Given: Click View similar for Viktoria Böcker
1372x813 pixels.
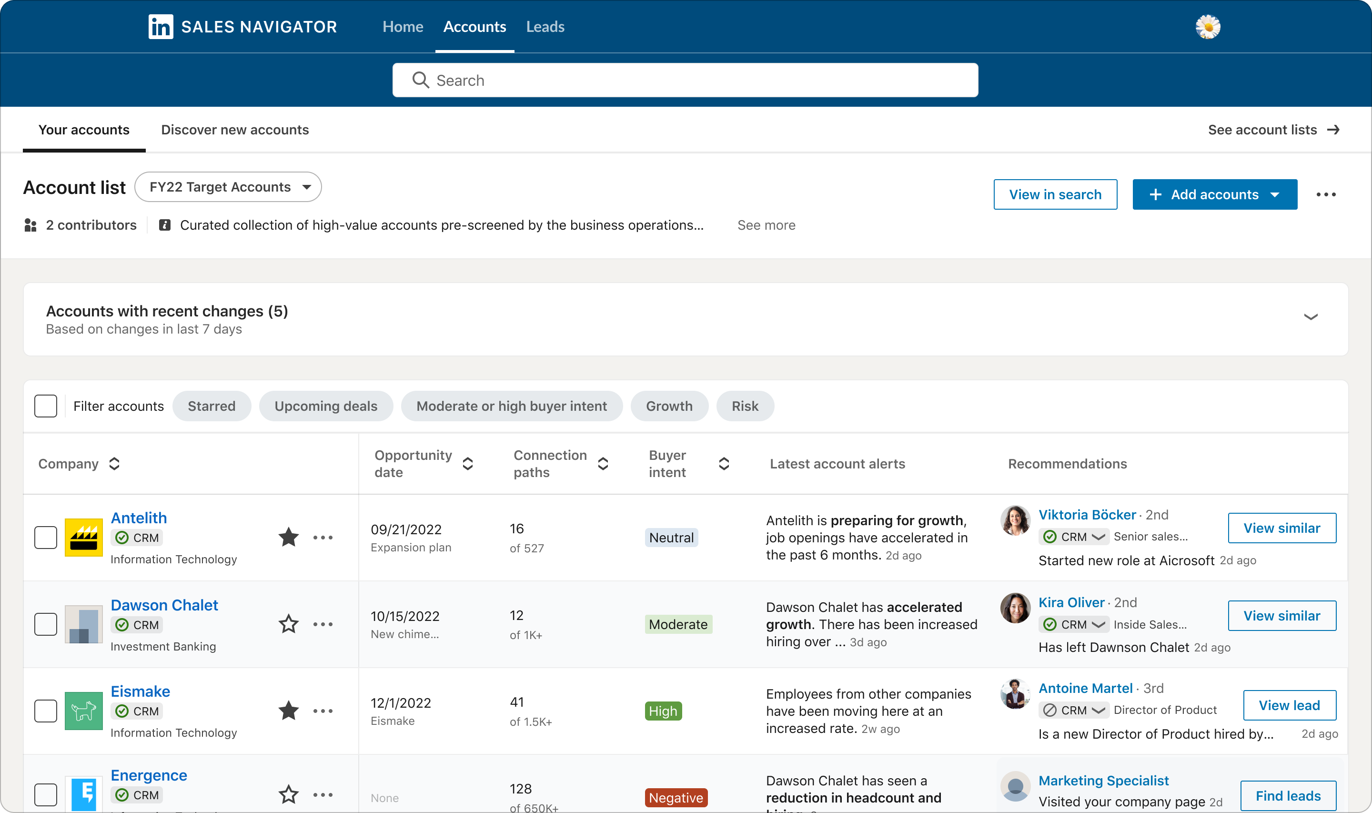Looking at the screenshot, I should tap(1281, 528).
